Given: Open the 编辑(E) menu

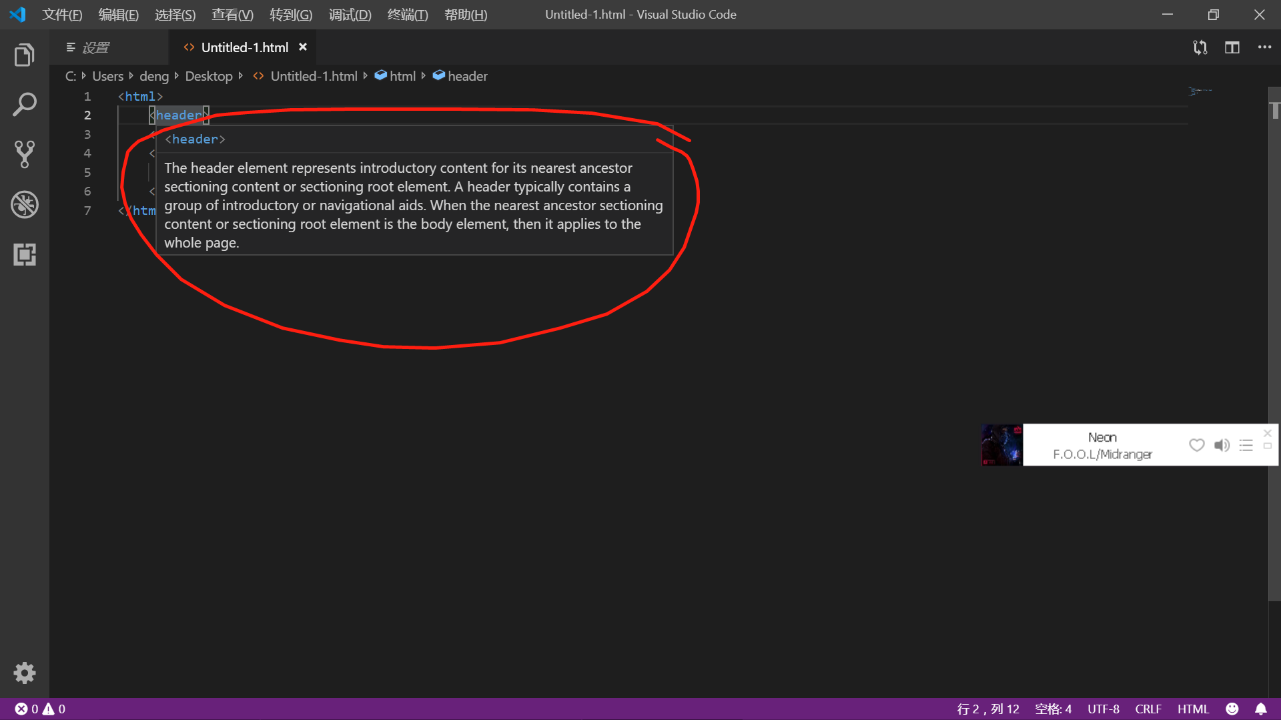Looking at the screenshot, I should [119, 15].
